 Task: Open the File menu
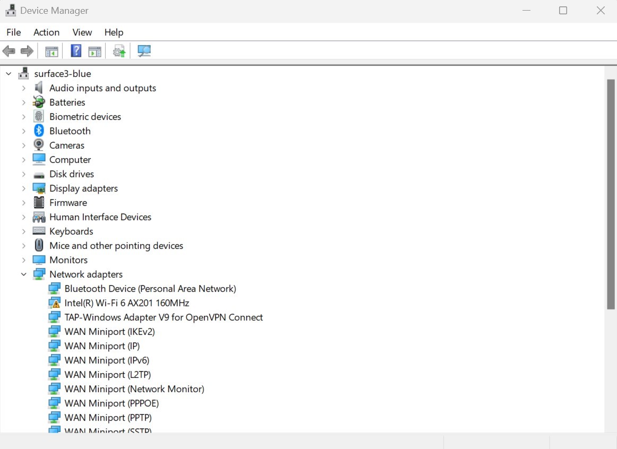pos(14,32)
